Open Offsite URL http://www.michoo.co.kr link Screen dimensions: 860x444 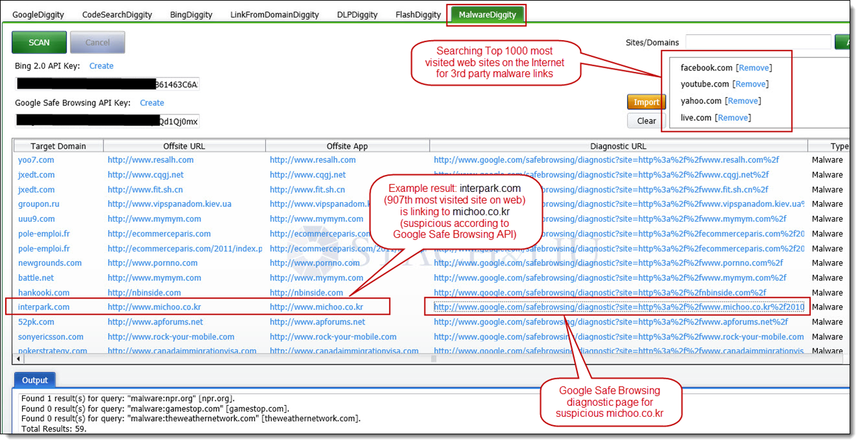(155, 307)
